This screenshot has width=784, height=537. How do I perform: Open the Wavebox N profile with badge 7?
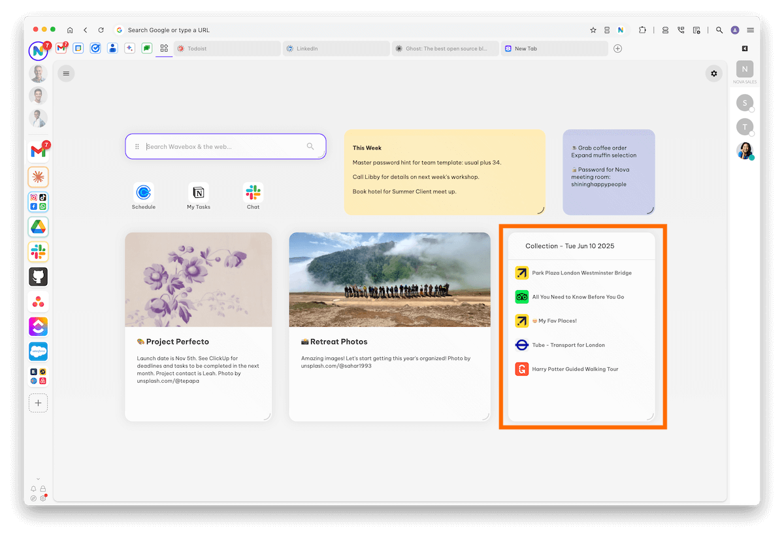pos(39,50)
